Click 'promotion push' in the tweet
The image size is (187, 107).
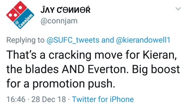74,84
